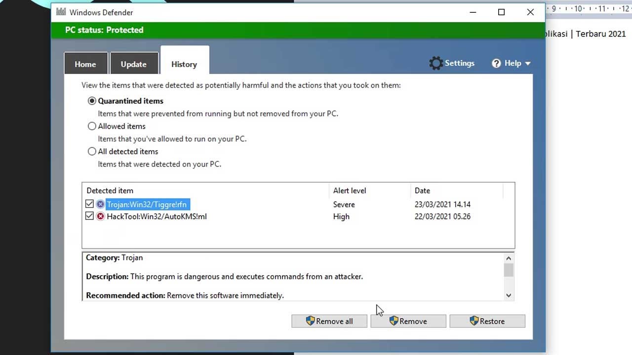The width and height of the screenshot is (632, 355).
Task: Close the Windows Defender window
Action: 530,12
